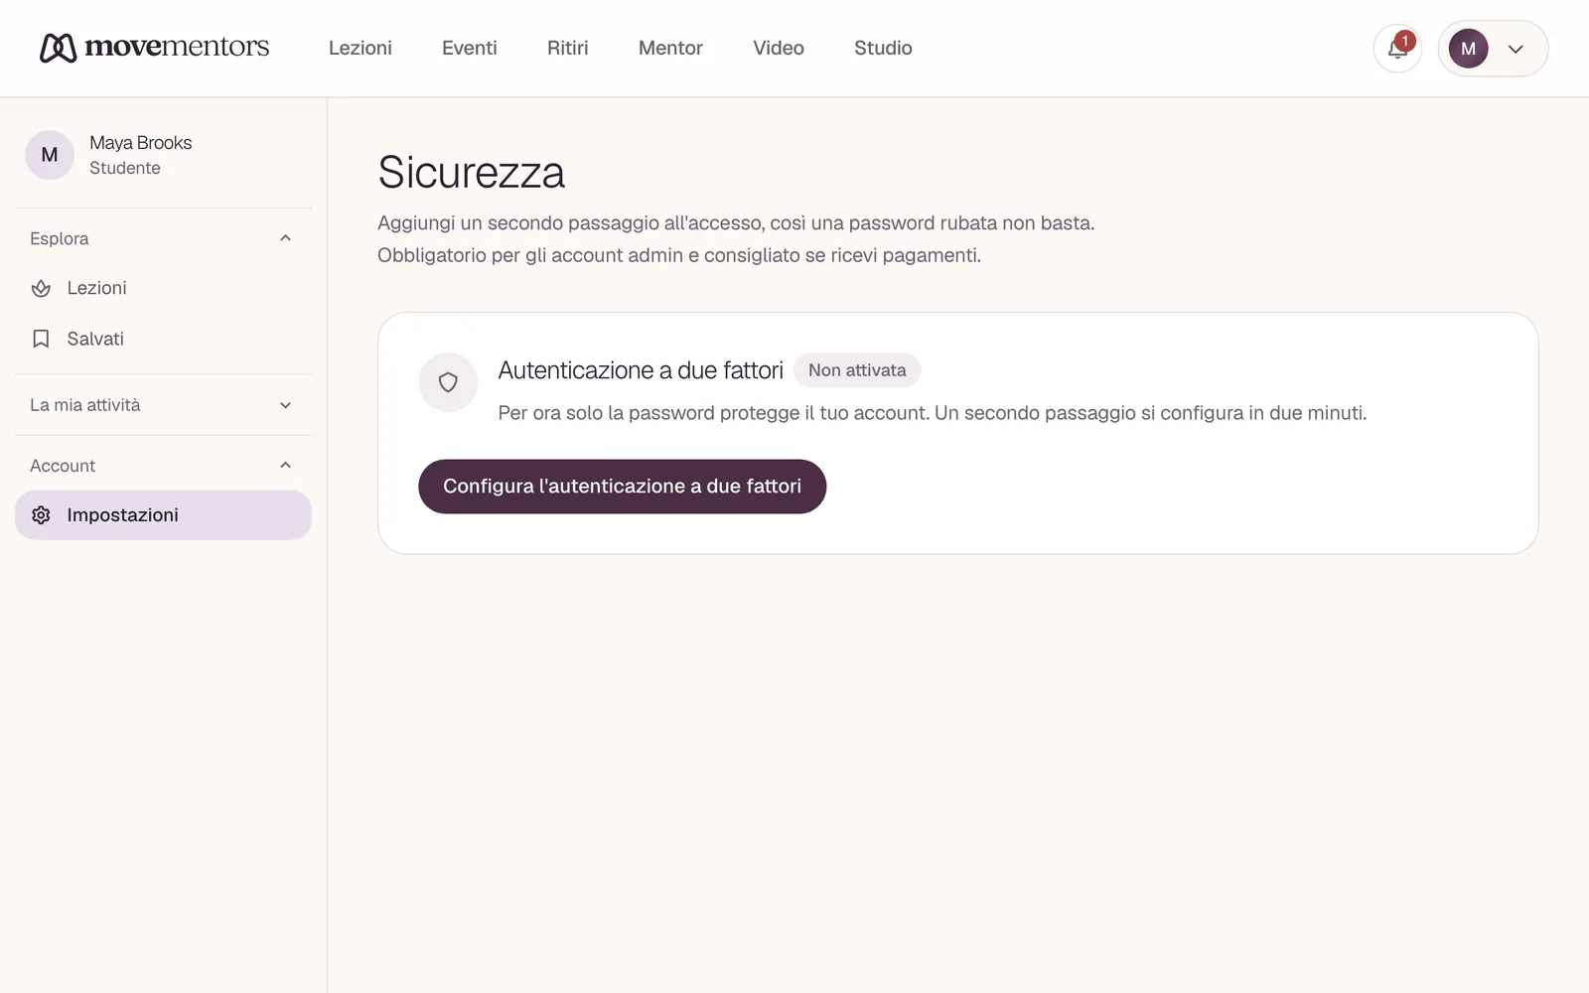This screenshot has height=993, width=1589.
Task: Open Lezioni in the top navigation
Action: pyautogui.click(x=361, y=48)
